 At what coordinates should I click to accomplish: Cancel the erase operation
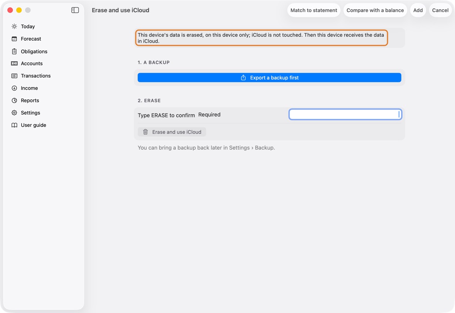point(440,10)
